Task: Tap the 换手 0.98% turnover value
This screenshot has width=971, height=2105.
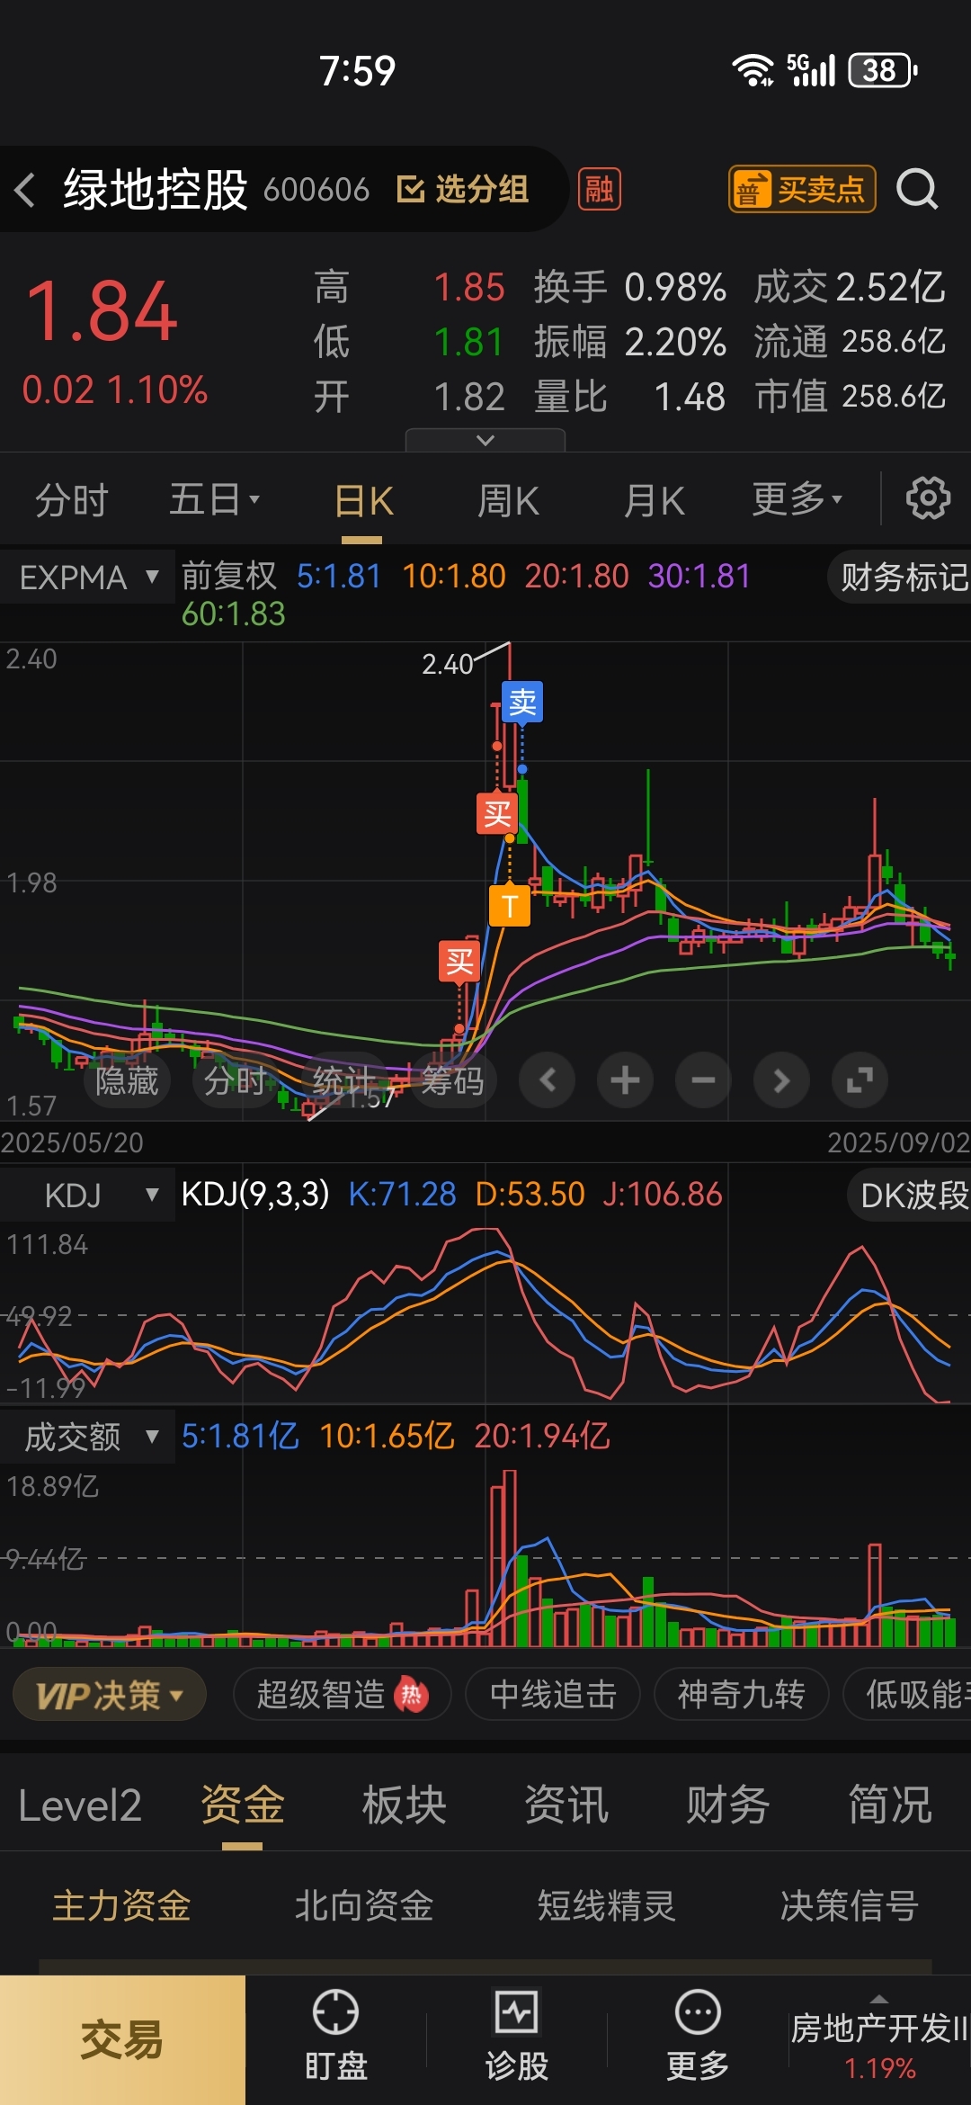Action: pyautogui.click(x=629, y=288)
